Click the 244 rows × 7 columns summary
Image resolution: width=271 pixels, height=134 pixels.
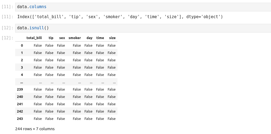click(x=35, y=129)
